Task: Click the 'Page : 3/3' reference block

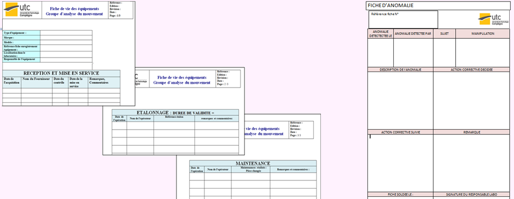Action: click(x=301, y=130)
